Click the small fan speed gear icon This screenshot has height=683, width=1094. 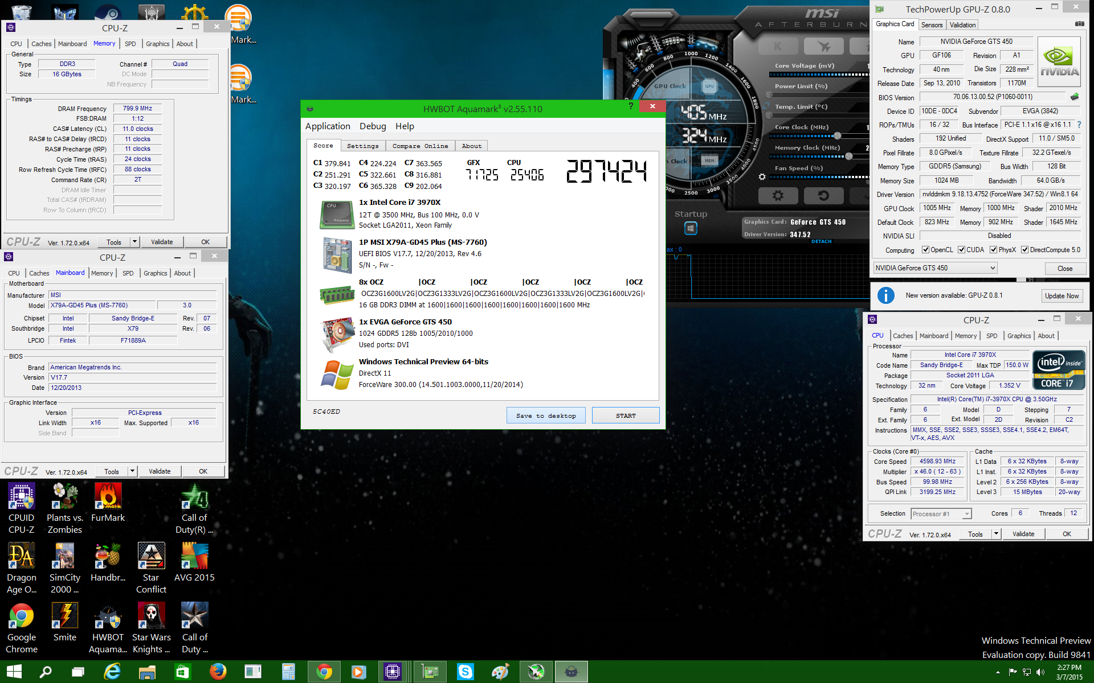(762, 177)
